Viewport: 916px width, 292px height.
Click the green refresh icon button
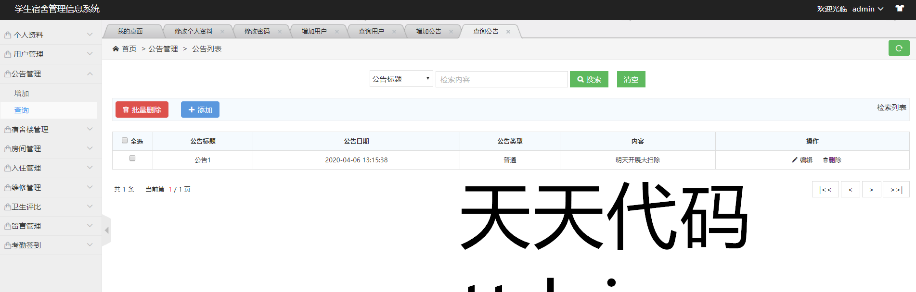(x=898, y=48)
